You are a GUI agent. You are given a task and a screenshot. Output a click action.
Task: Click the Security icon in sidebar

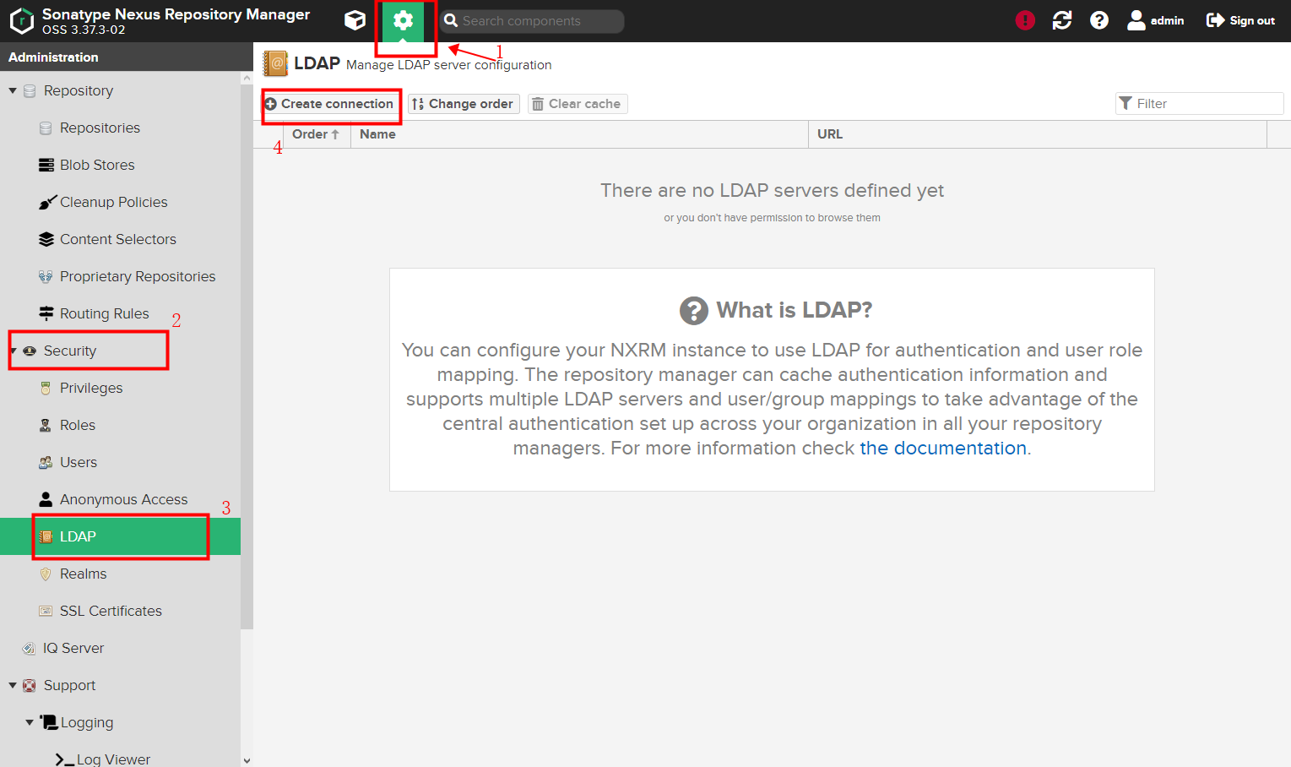click(29, 351)
